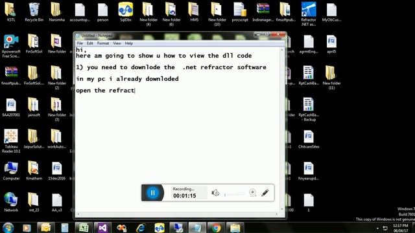Select the 9AA207001 file icon
The width and height of the screenshot is (415, 233).
pyautogui.click(x=11, y=107)
